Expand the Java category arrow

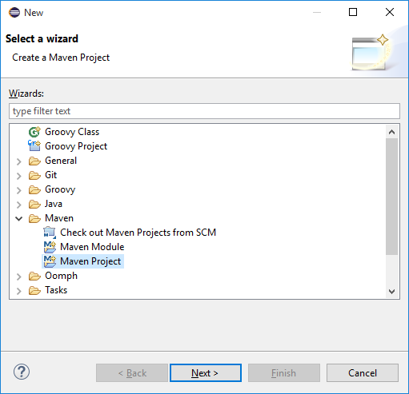(x=18, y=205)
